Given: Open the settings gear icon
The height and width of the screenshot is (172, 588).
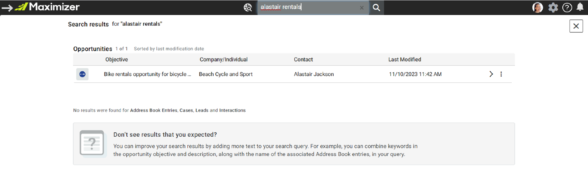Looking at the screenshot, I should (553, 7).
